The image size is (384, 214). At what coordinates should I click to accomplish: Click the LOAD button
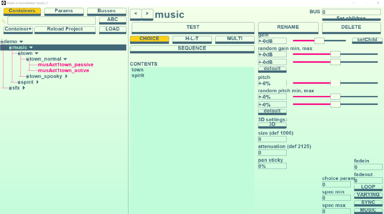click(113, 30)
